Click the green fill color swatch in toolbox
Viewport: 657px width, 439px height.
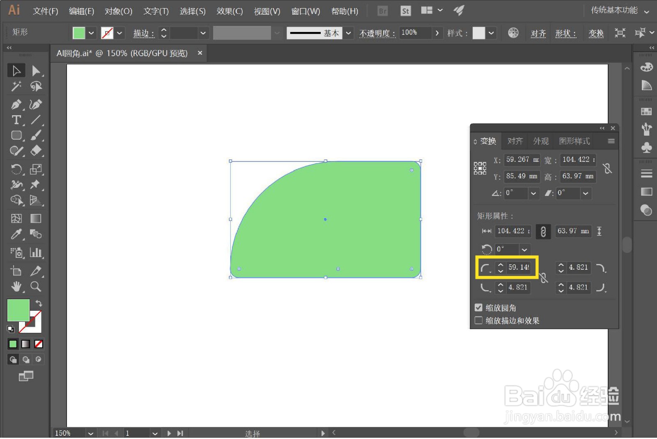tap(18, 310)
